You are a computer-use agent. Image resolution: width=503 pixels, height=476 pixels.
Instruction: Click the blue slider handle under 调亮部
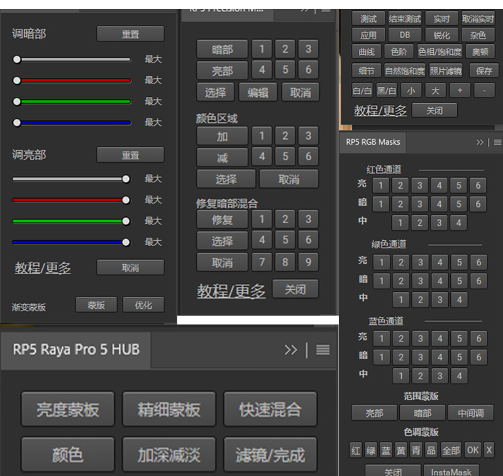click(x=126, y=242)
